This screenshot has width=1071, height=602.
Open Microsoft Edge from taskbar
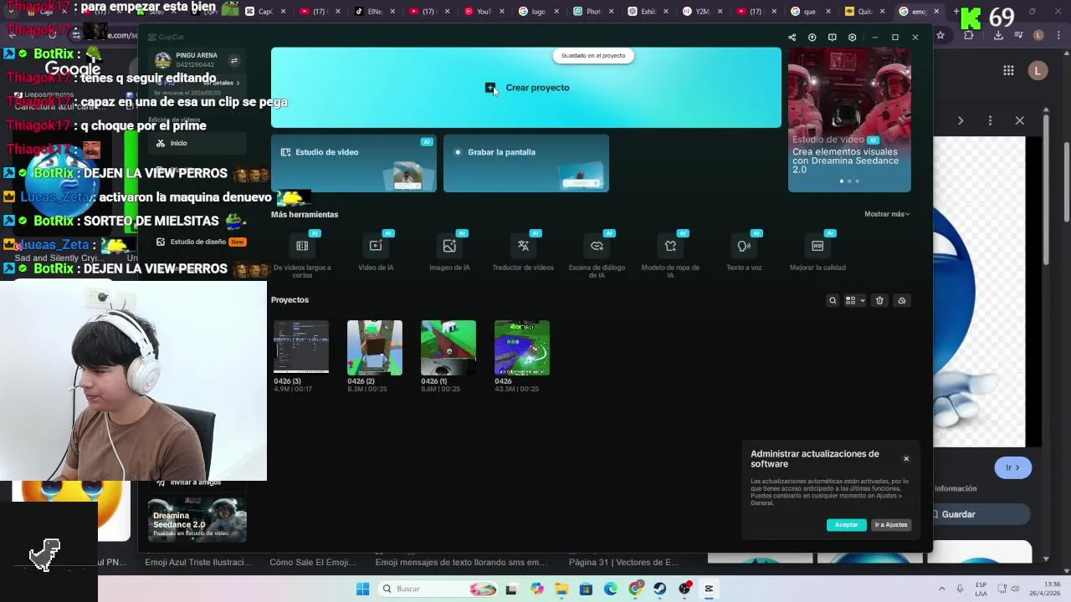click(611, 589)
